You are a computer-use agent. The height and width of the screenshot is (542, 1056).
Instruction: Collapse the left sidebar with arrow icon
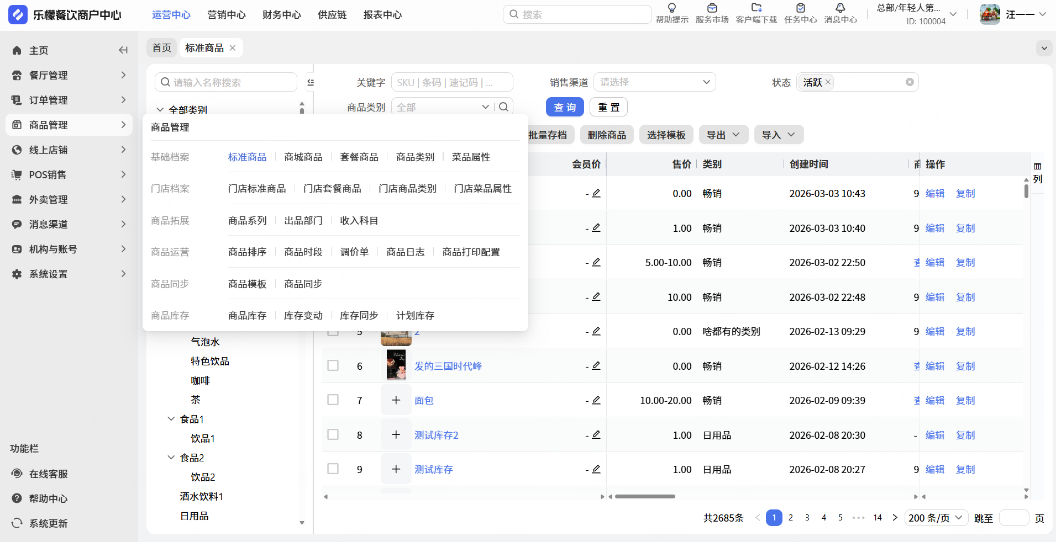coord(123,50)
